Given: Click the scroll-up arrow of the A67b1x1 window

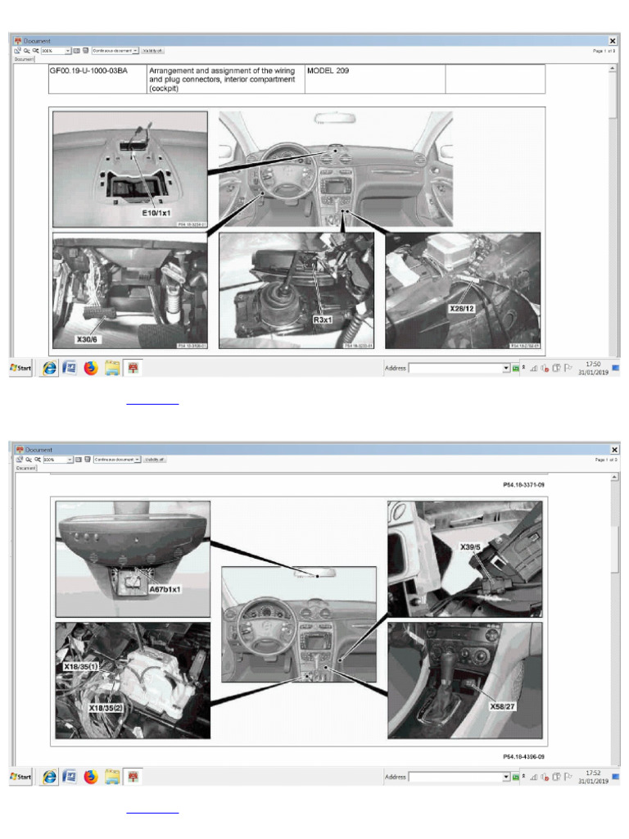Looking at the screenshot, I should 614,477.
